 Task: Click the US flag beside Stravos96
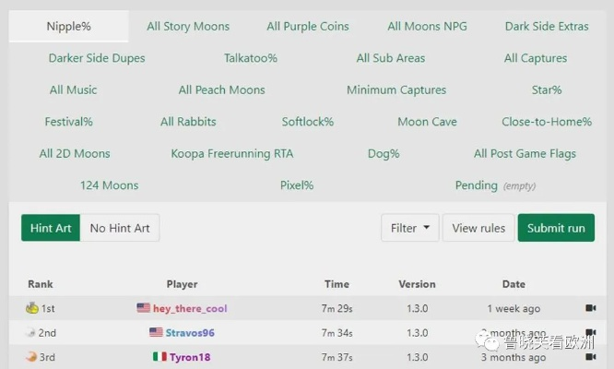[x=156, y=332]
